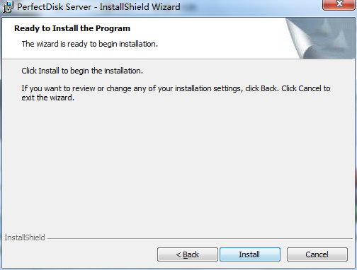
Task: Click the separator line beside InstallShield label
Action: coord(200,238)
